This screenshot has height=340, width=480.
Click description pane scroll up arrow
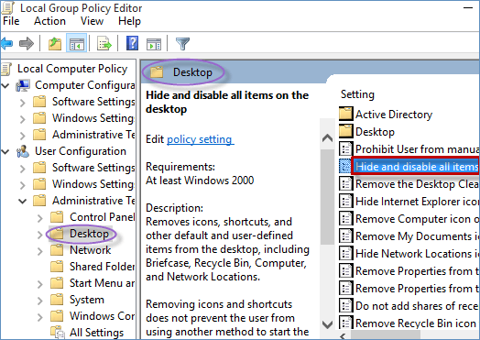(x=328, y=138)
